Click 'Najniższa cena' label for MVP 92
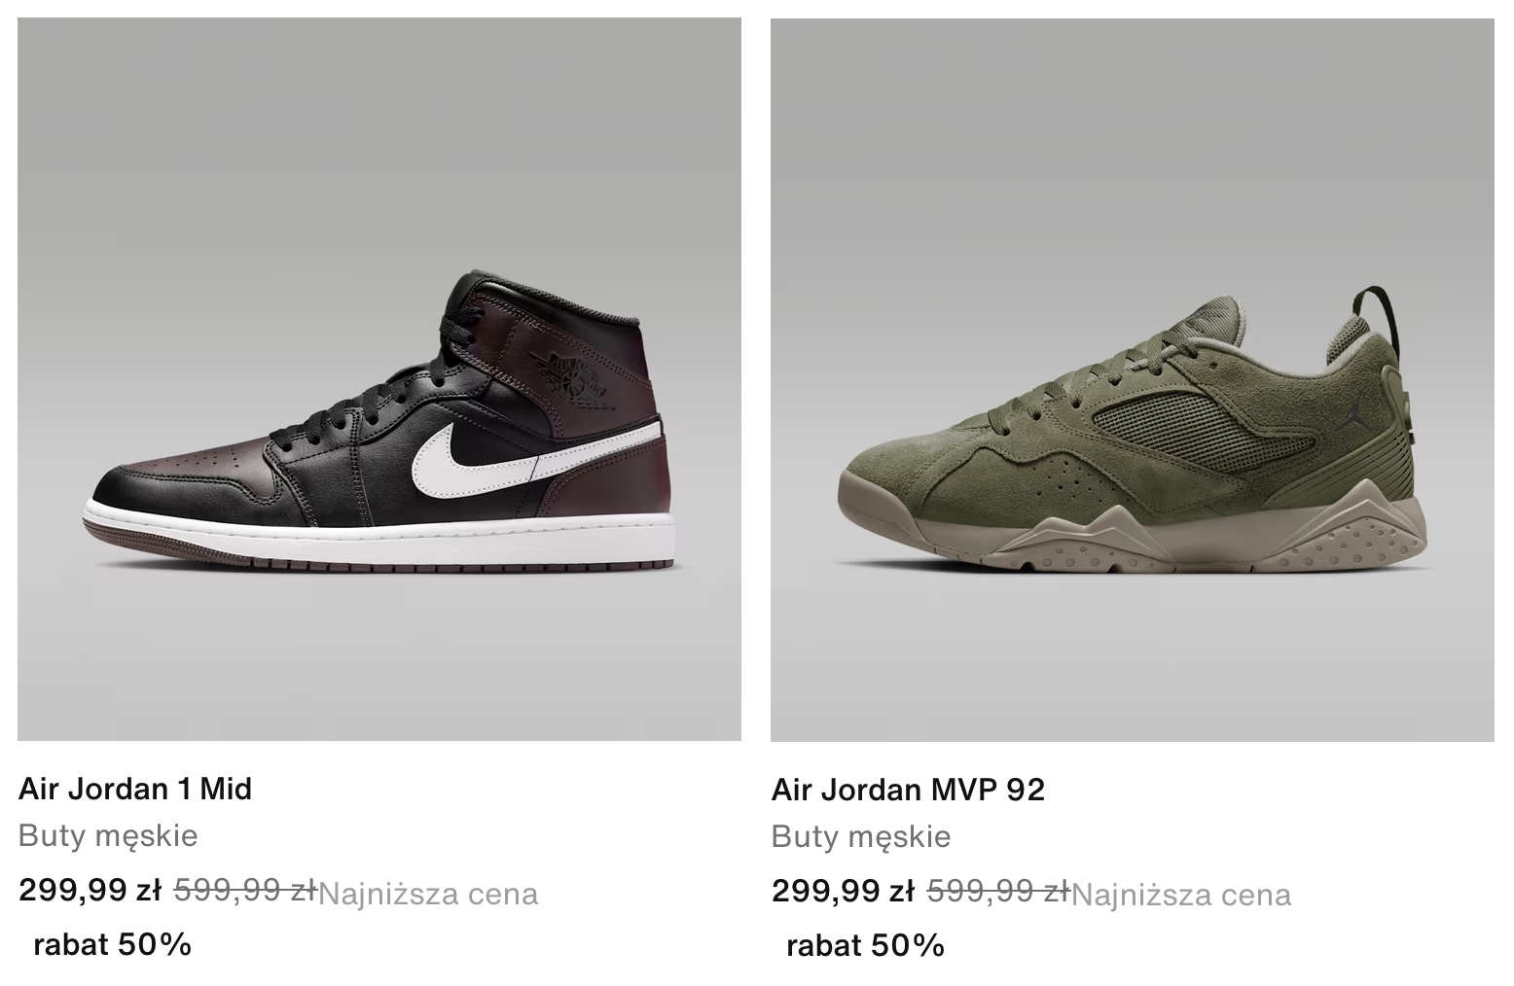 1181,895
